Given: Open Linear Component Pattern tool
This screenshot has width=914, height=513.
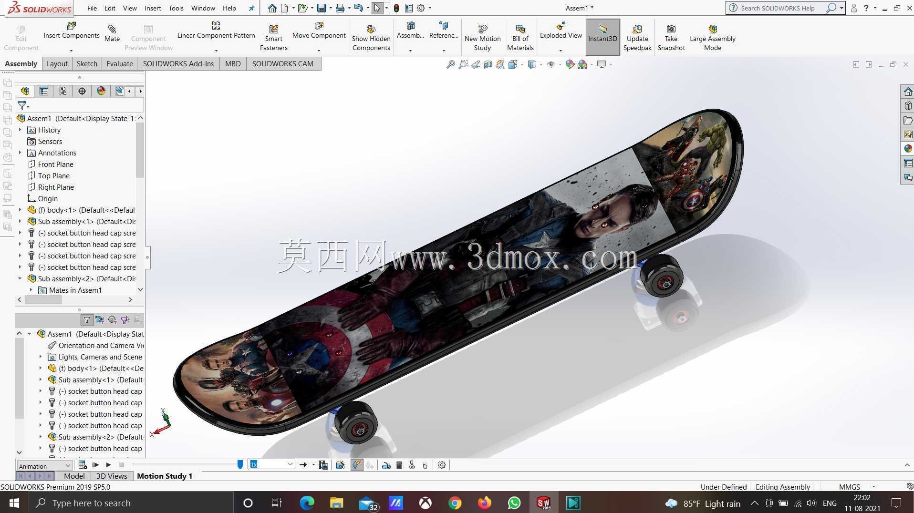Looking at the screenshot, I should [x=216, y=31].
